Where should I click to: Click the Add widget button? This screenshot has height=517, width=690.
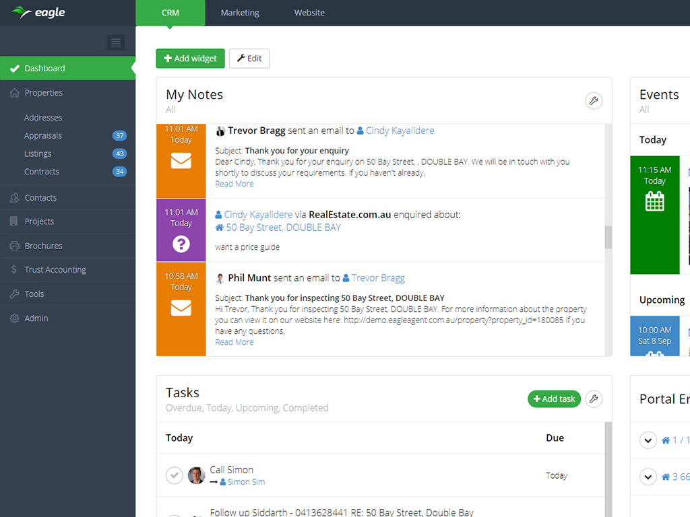tap(190, 59)
